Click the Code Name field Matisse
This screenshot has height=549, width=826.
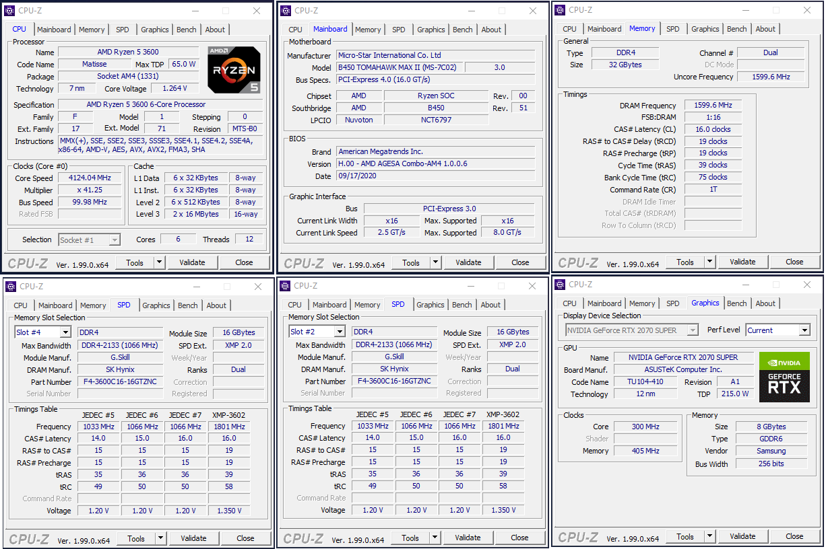[x=94, y=65]
